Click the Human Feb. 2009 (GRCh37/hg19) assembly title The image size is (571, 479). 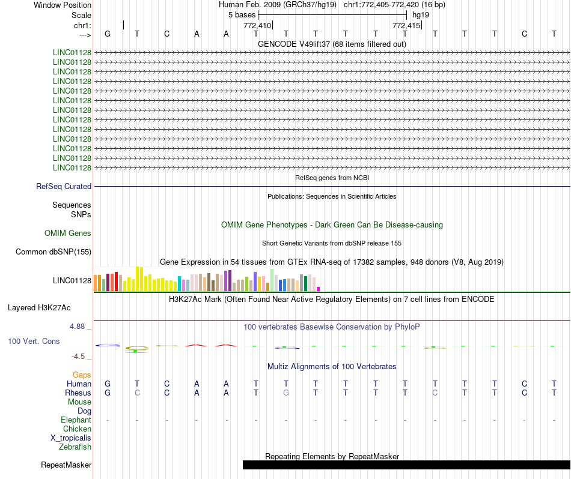coord(278,5)
